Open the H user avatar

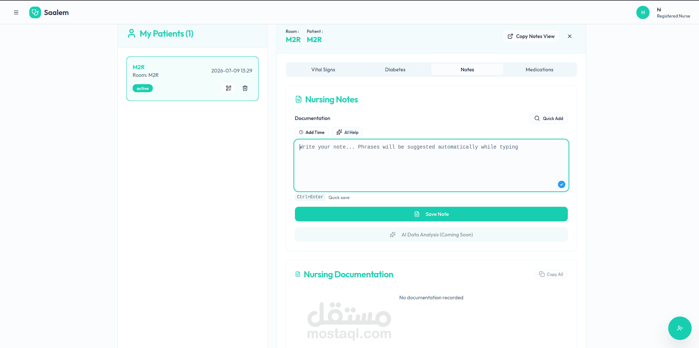click(x=643, y=12)
